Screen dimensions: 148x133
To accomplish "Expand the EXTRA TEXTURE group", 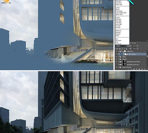I will tap(119, 67).
